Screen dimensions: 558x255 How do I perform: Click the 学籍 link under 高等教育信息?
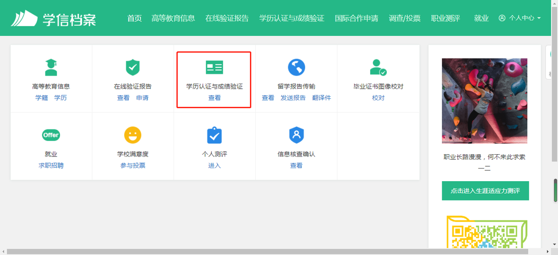(42, 98)
